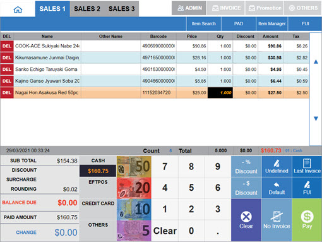This screenshot has width=322, height=242.
Task: Add a 50 dollar banknote
Action: (x=134, y=166)
